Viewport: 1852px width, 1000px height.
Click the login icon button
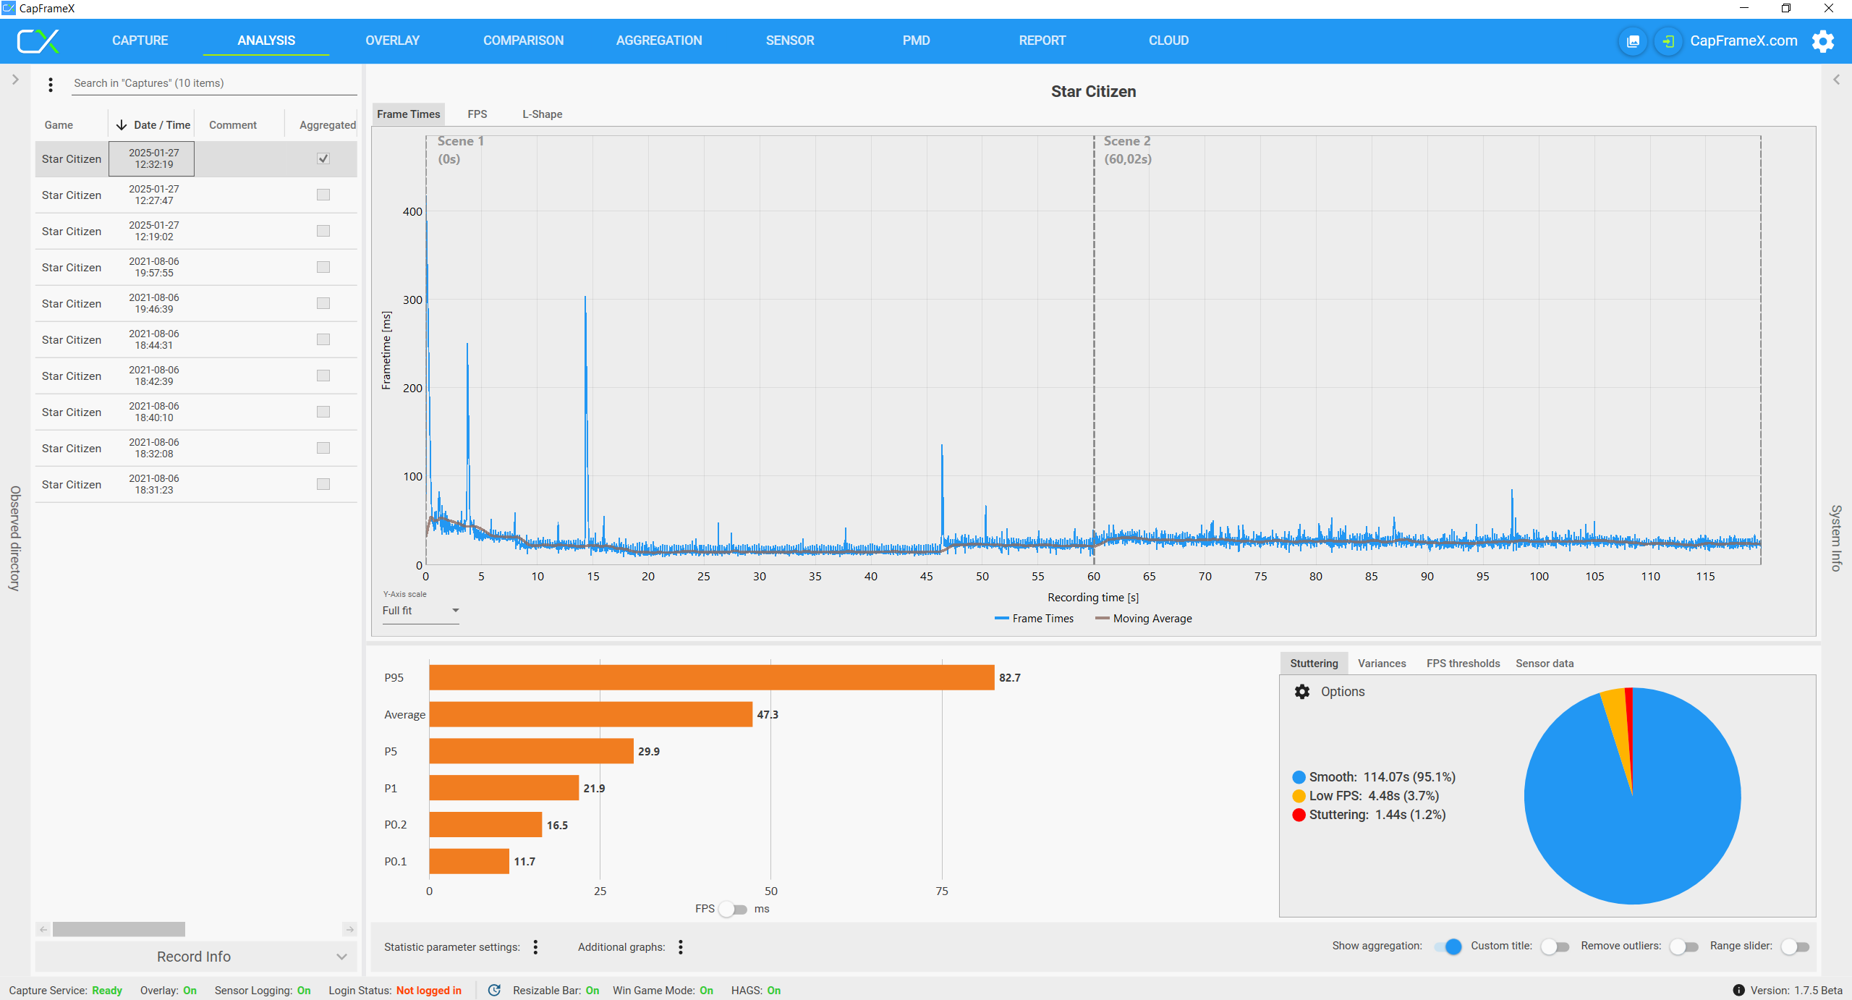point(1668,41)
